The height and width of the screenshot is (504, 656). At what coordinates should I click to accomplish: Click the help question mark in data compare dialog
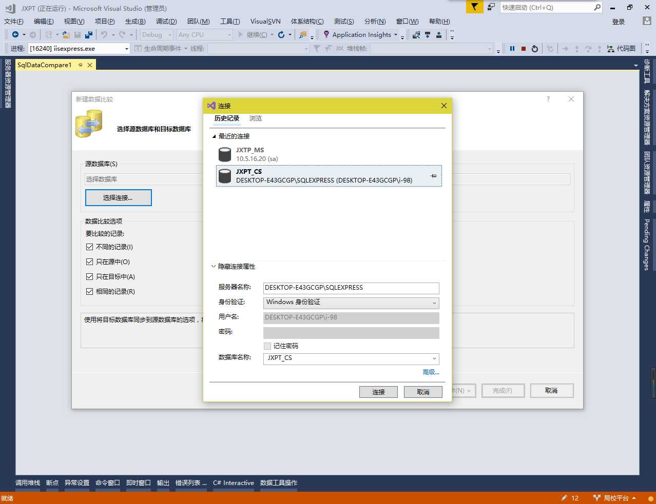coord(548,99)
